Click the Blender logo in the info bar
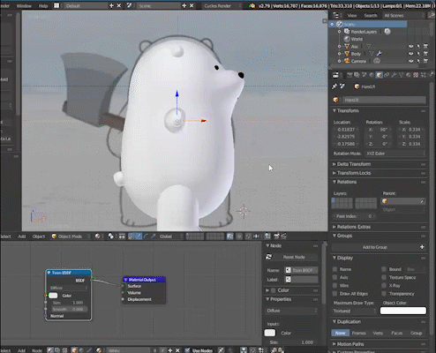Screen dimensions: 436x353 (x=252, y=5)
